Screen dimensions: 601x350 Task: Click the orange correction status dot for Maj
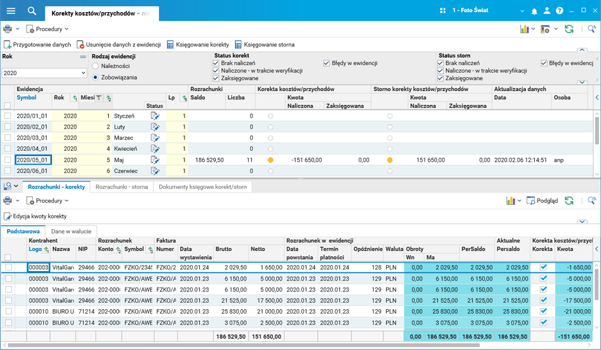(270, 160)
